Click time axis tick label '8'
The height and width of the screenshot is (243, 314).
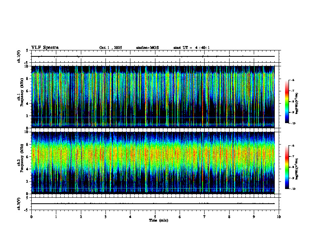coord(229,217)
